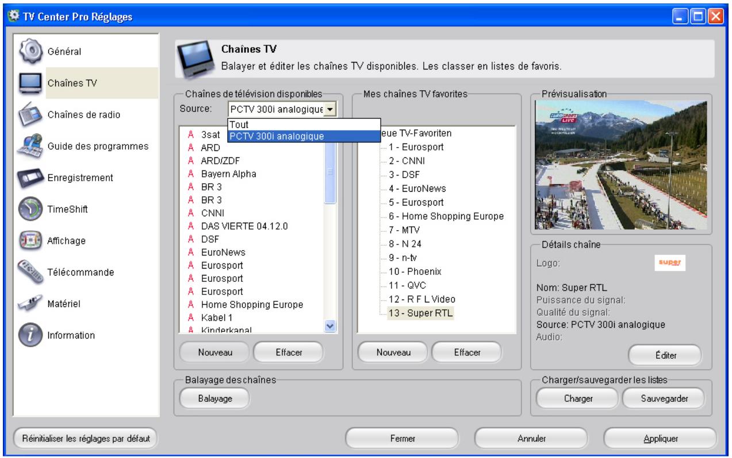Click the Télécommande remote icon
The height and width of the screenshot is (458, 732).
[x=30, y=272]
